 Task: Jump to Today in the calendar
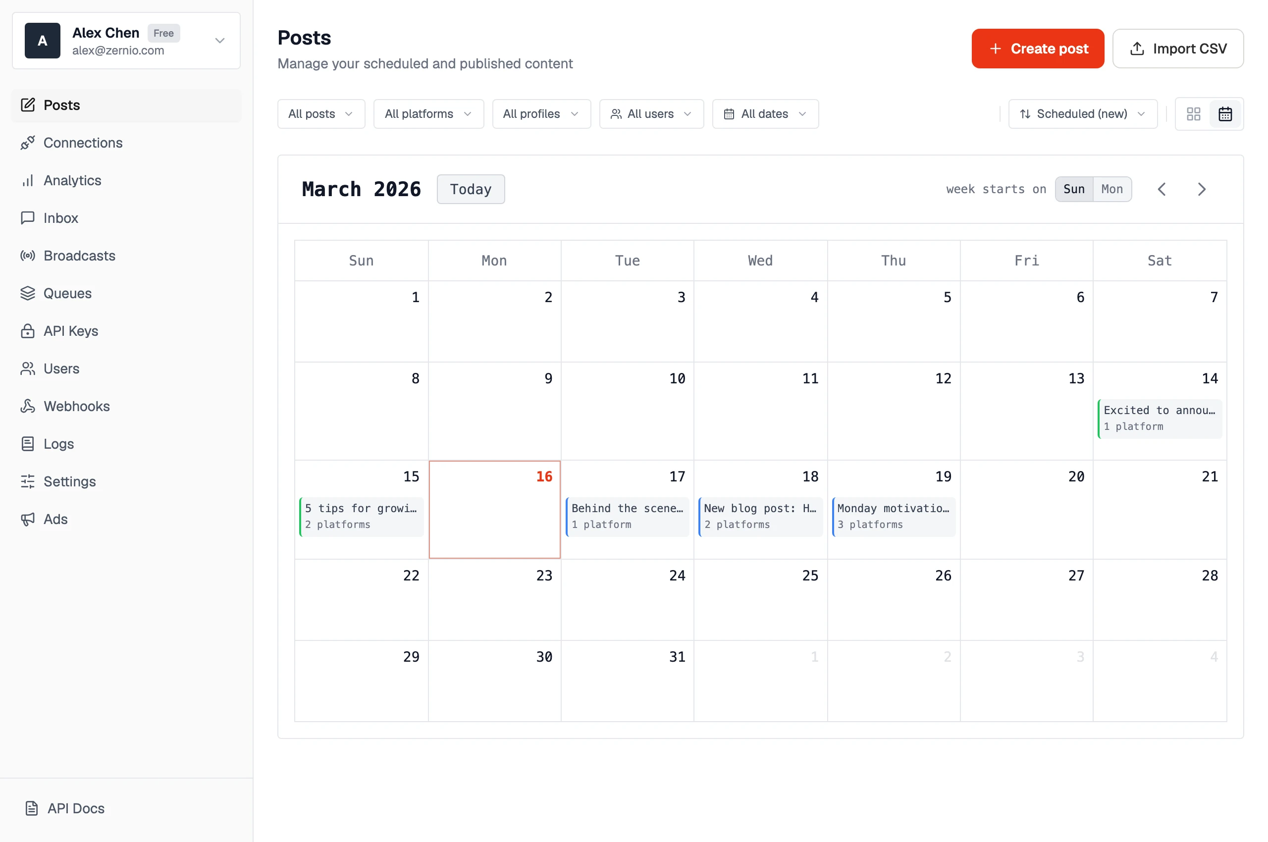pyautogui.click(x=471, y=189)
